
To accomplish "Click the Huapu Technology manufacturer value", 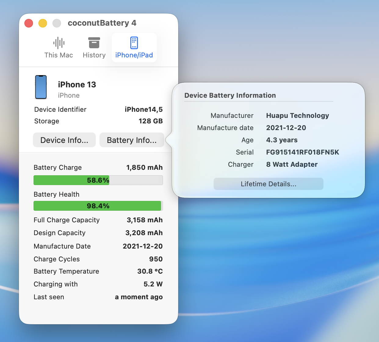I will tap(298, 115).
